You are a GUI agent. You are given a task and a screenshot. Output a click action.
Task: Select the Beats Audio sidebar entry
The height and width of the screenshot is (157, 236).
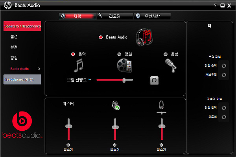point(20,69)
